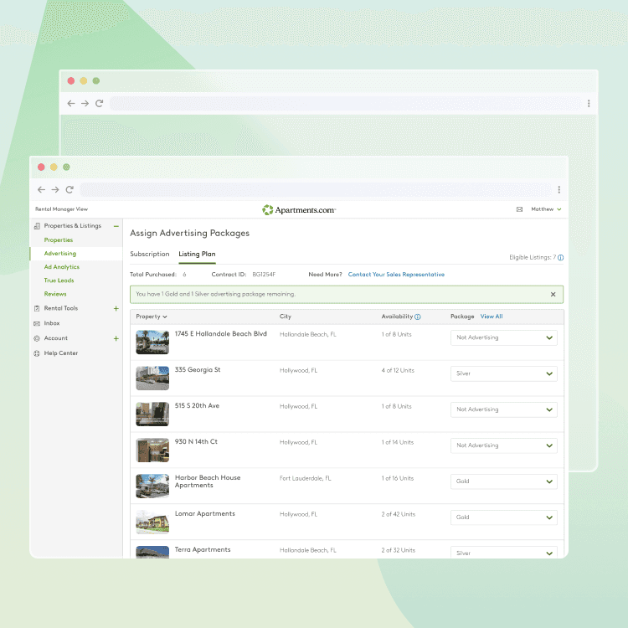Click Properties & Listings building icon

[37, 226]
